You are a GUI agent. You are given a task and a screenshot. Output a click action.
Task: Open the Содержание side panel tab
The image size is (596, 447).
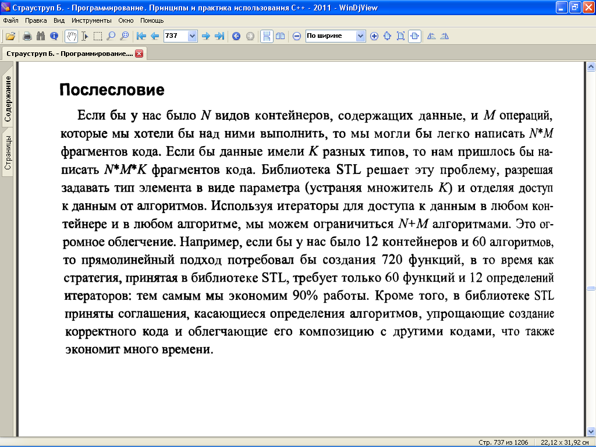pos(8,99)
